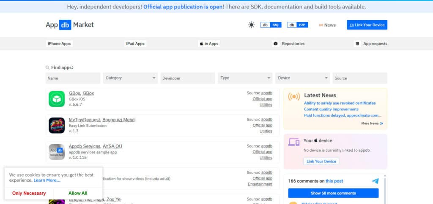Viewport: 433px width, 204px height.
Task: Click the More News link
Action: (372, 123)
